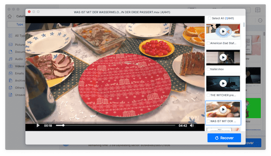Image resolution: width=271 pixels, height=156 pixels.
Task: Click the Videos camera icon
Action: [x=11, y=66]
